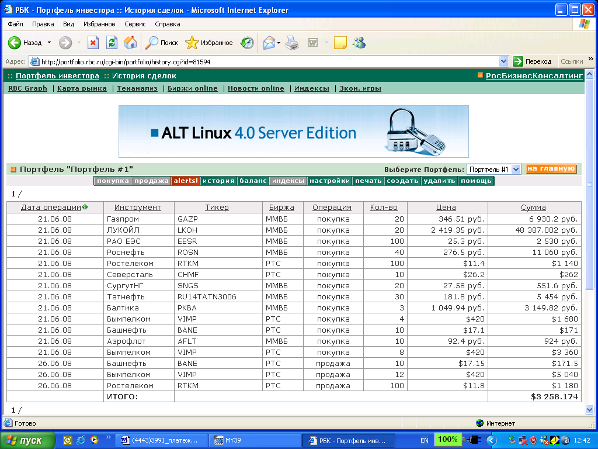The image size is (598, 449).
Task: Open Выберите Портфель dropdown Портфель #1
Action: [493, 170]
